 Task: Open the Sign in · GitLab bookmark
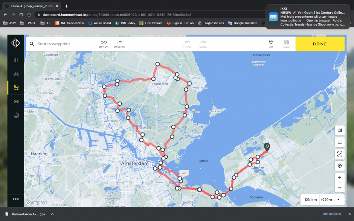point(180,23)
